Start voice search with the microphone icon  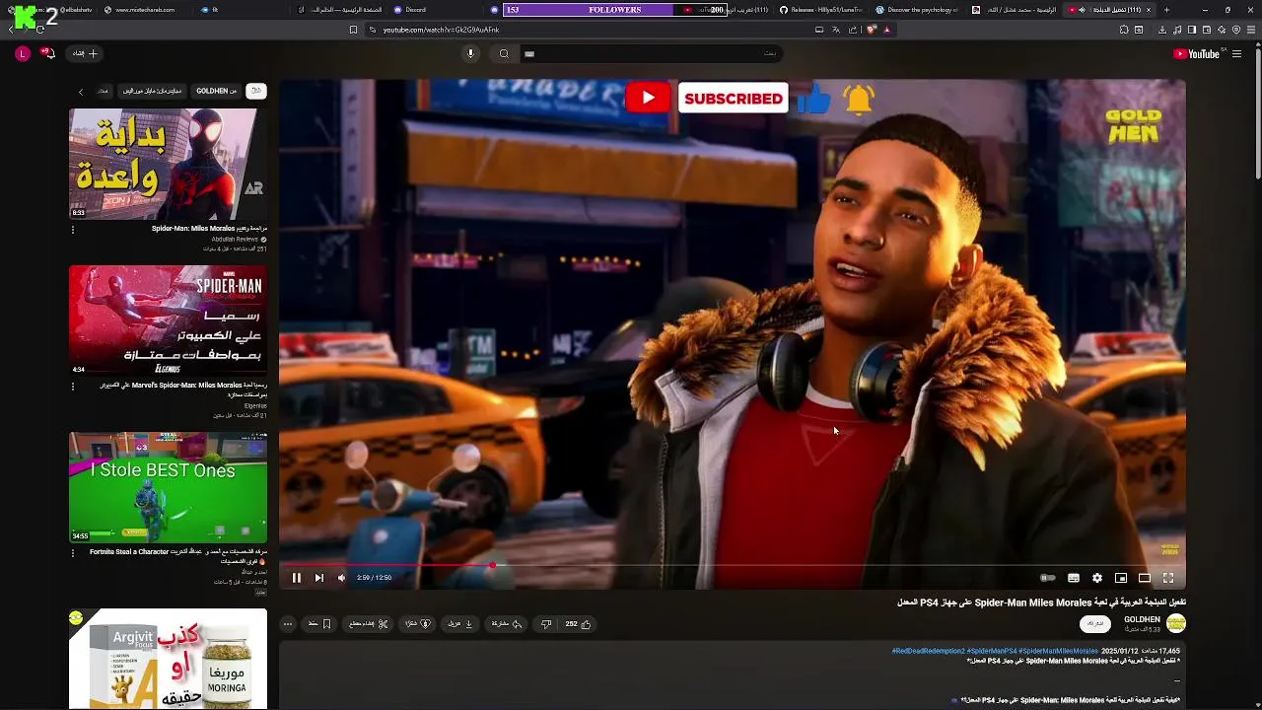click(x=470, y=54)
